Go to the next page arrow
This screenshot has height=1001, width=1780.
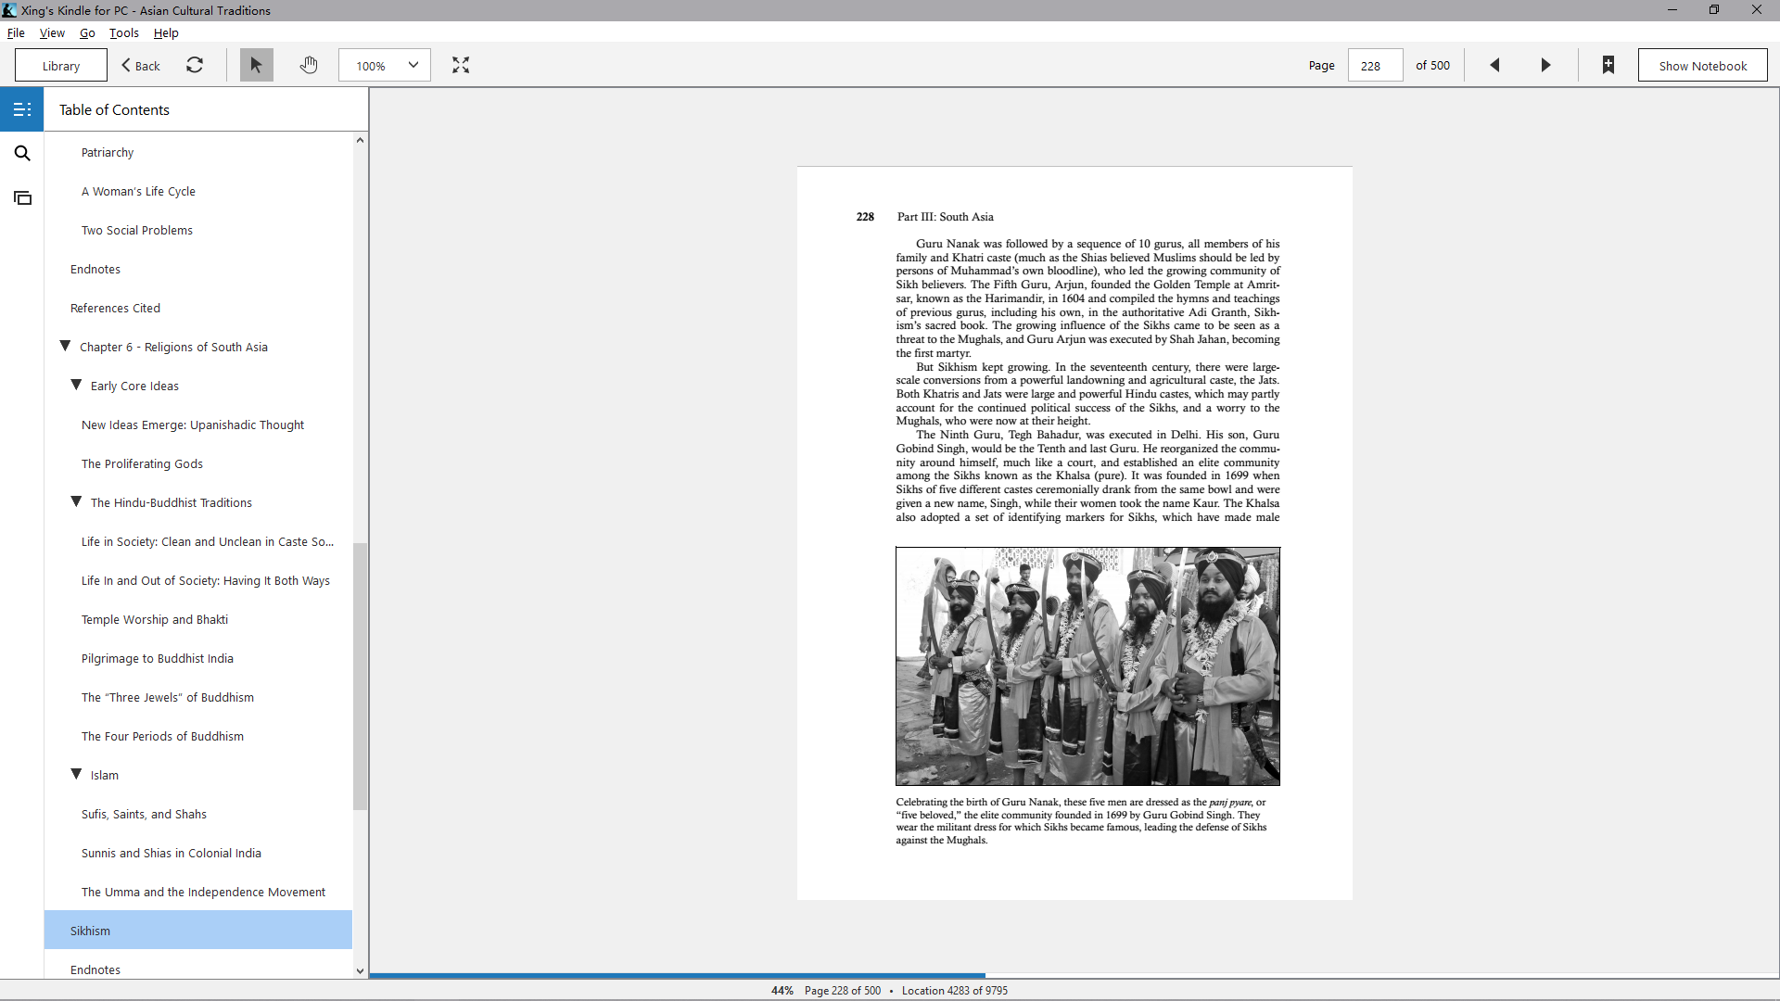(x=1545, y=65)
